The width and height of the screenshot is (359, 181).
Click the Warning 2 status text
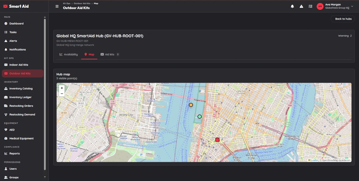(345, 36)
